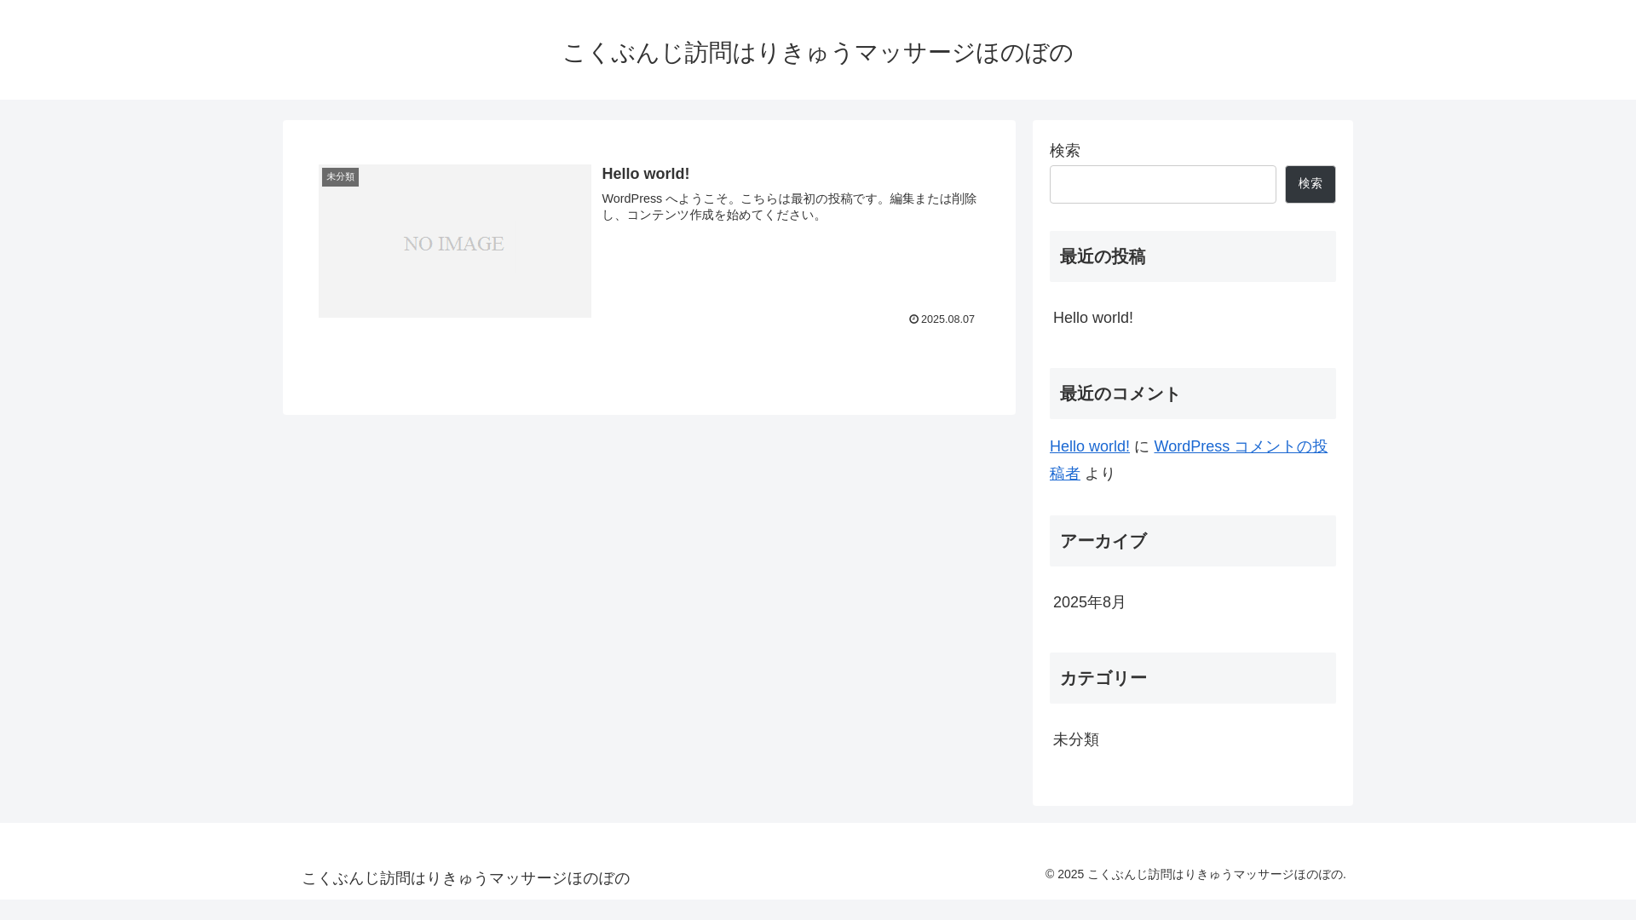
Task: Click the © 2025 copyright text in footer
Action: click(x=1195, y=875)
